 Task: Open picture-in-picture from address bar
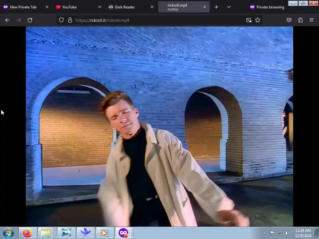[249, 20]
